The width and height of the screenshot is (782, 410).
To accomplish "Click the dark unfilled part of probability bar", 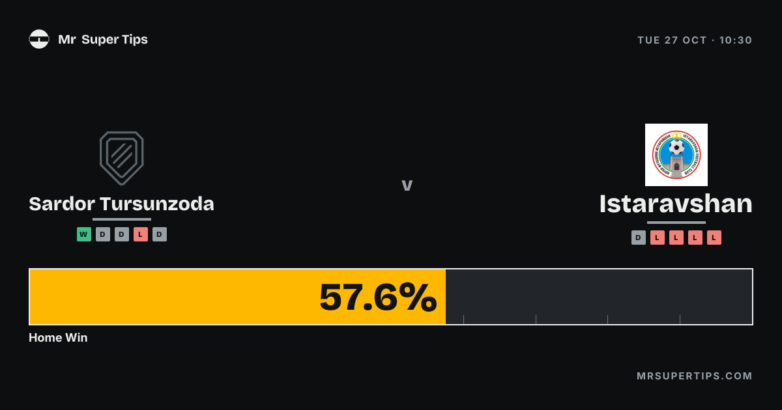I will coord(599,297).
